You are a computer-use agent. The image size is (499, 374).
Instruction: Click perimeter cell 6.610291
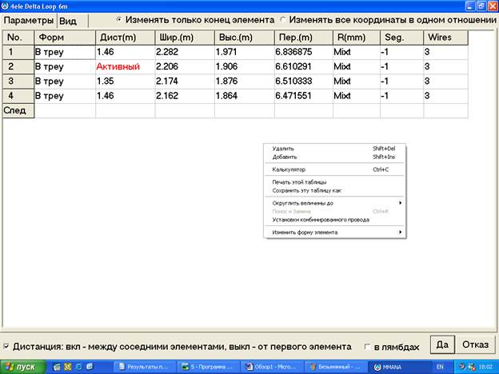coord(304,67)
